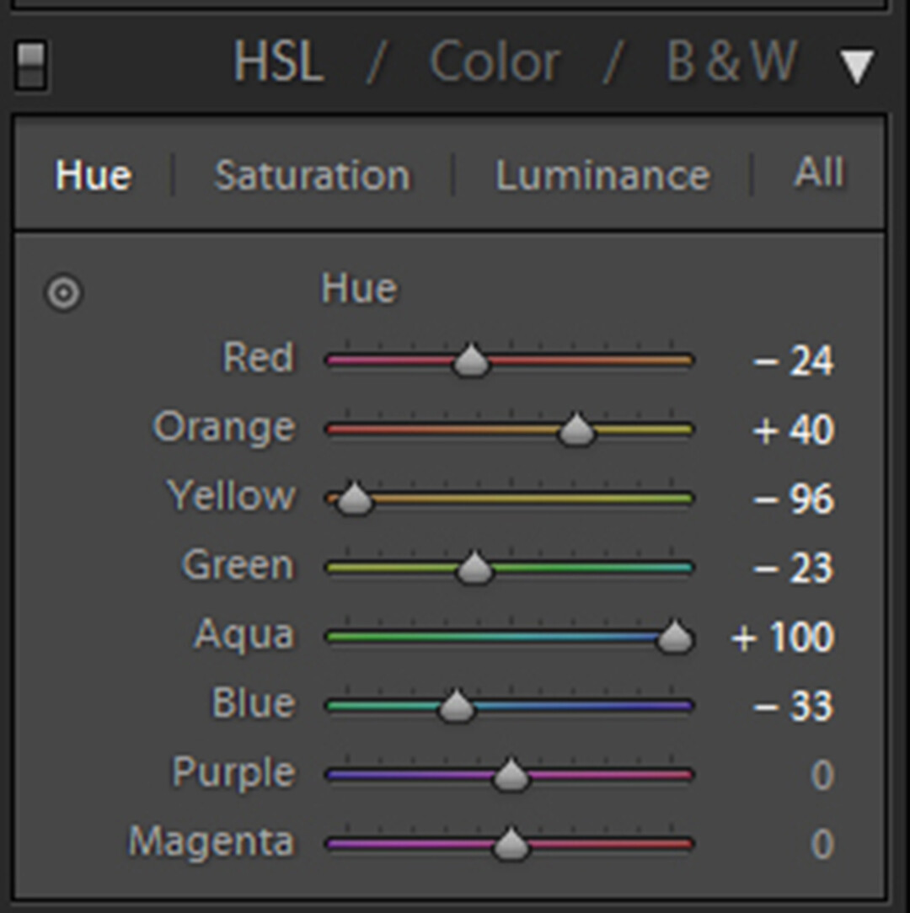Viewport: 910px width, 913px height.
Task: Click the Red hue value -24
Action: (793, 361)
